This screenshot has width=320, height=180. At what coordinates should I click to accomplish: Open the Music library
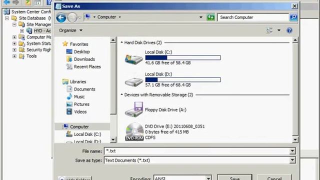79,96
